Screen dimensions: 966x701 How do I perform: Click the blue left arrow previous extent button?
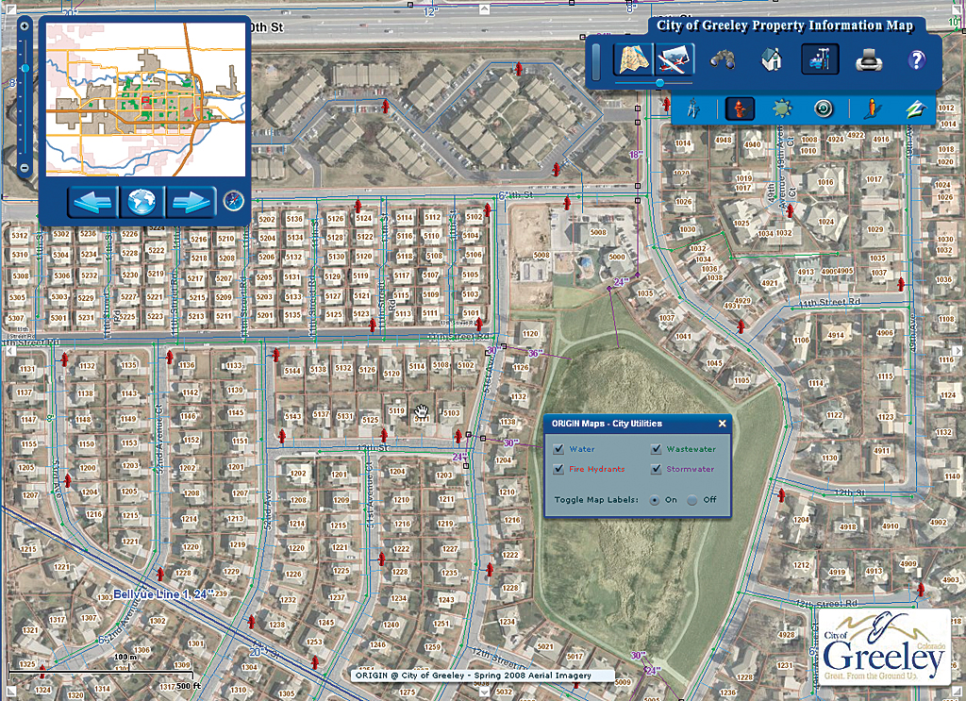[x=93, y=201]
